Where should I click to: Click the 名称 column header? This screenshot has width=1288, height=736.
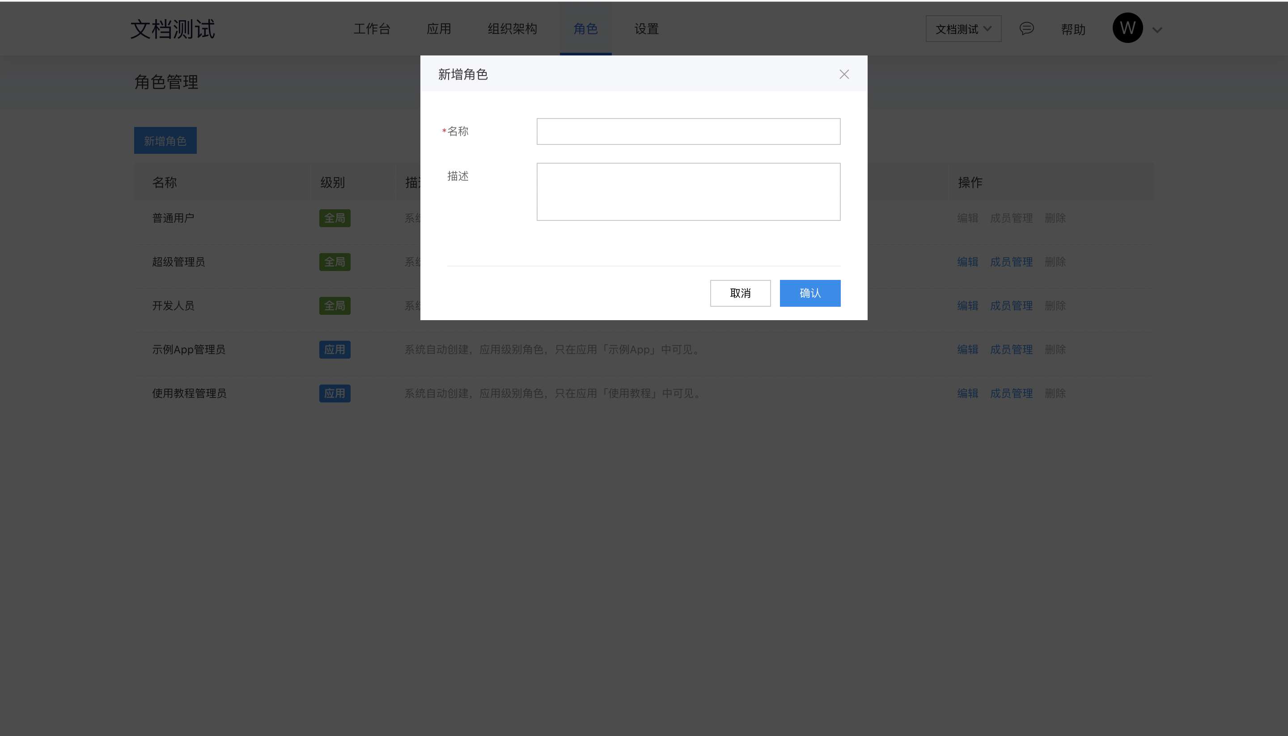tap(164, 182)
